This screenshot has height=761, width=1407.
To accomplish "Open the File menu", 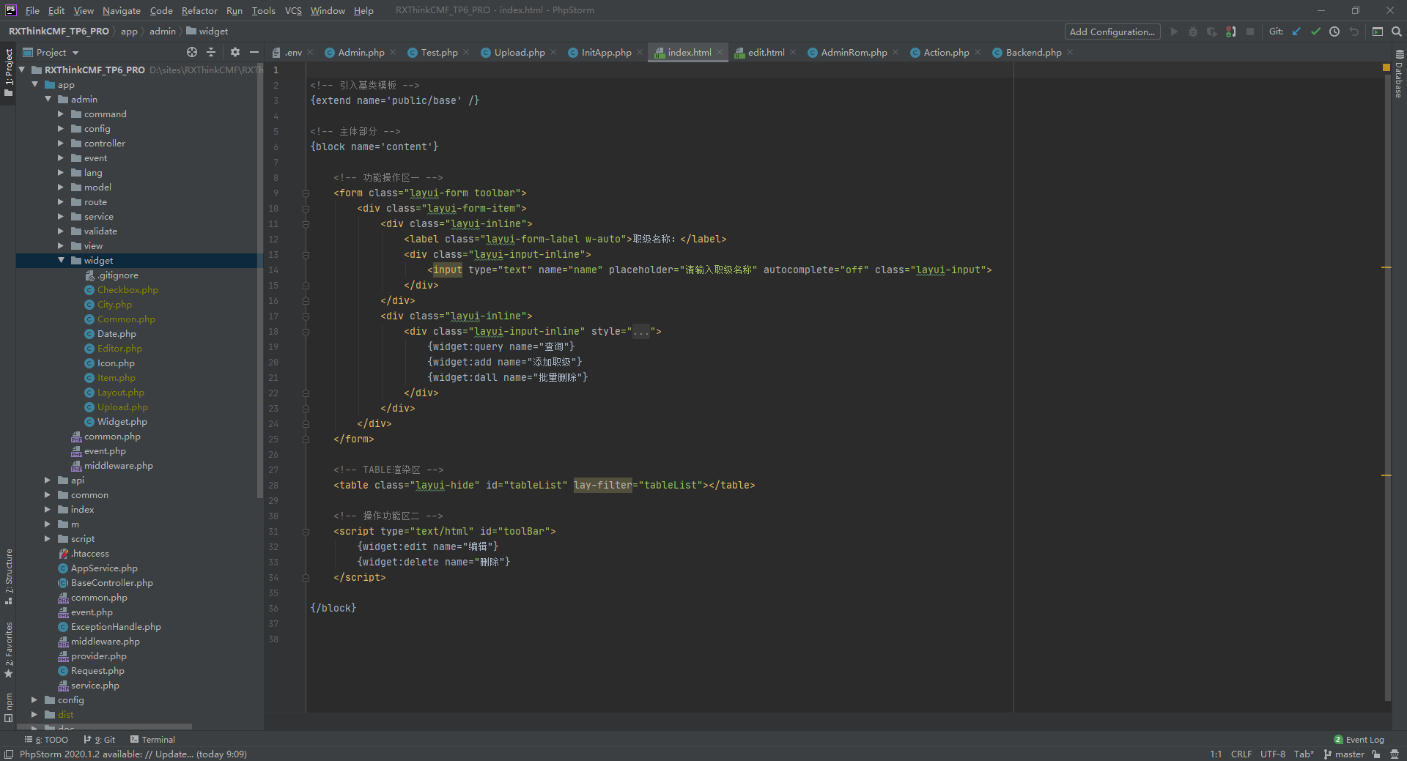I will point(32,10).
